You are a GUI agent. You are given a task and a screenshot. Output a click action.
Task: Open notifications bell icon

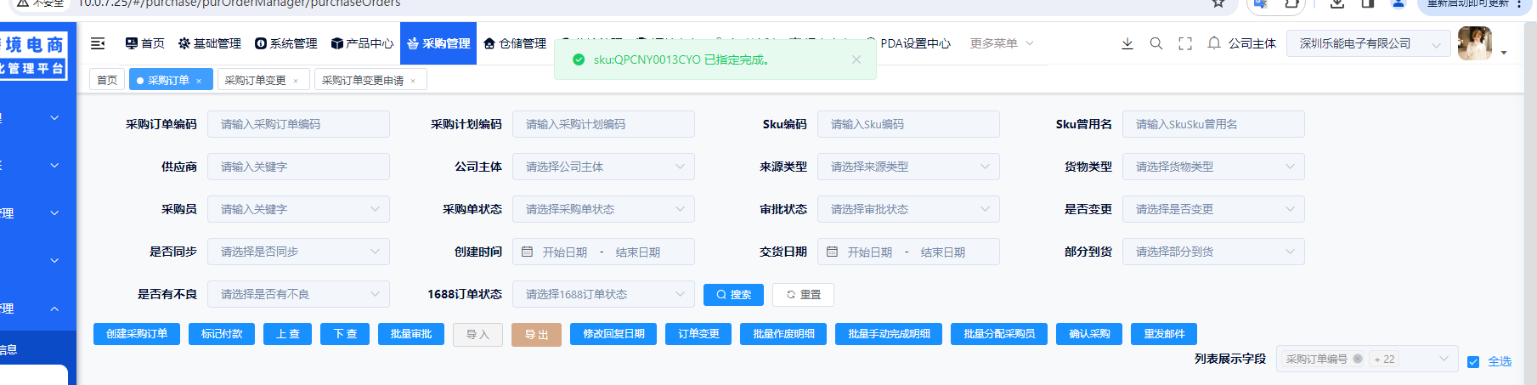tap(1214, 43)
